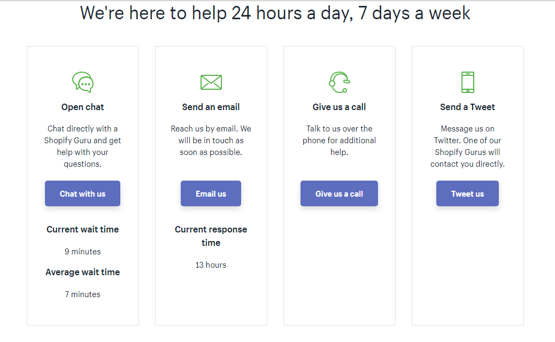The height and width of the screenshot is (342, 555).
Task: Click the Send a Tweet heading
Action: point(467,107)
